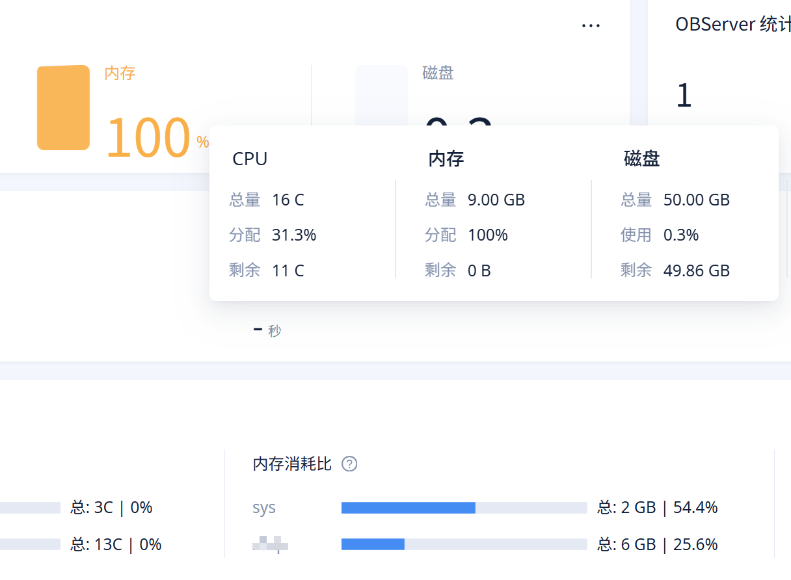This screenshot has width=791, height=580.
Task: Select the sys tenant memory progress bar
Action: [x=464, y=508]
